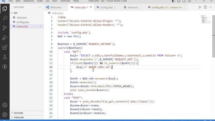This screenshot has width=215, height=121.
Task: Click the Run file play icon
Action: [x=200, y=7]
